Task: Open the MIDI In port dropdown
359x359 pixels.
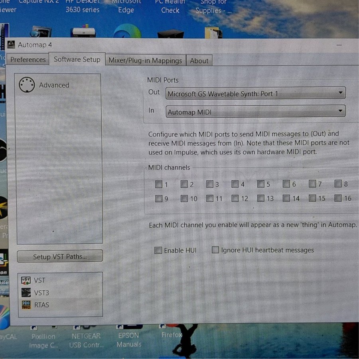Action: click(255, 112)
